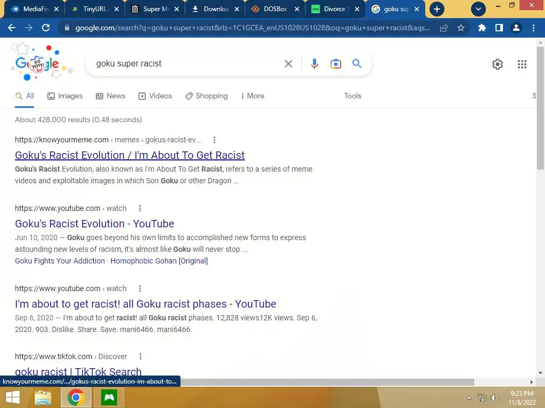
Task: Click the browser forward arrow
Action: 29,28
